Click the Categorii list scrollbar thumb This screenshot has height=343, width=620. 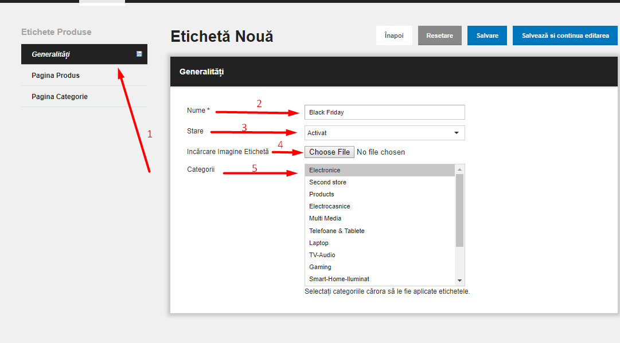click(459, 210)
